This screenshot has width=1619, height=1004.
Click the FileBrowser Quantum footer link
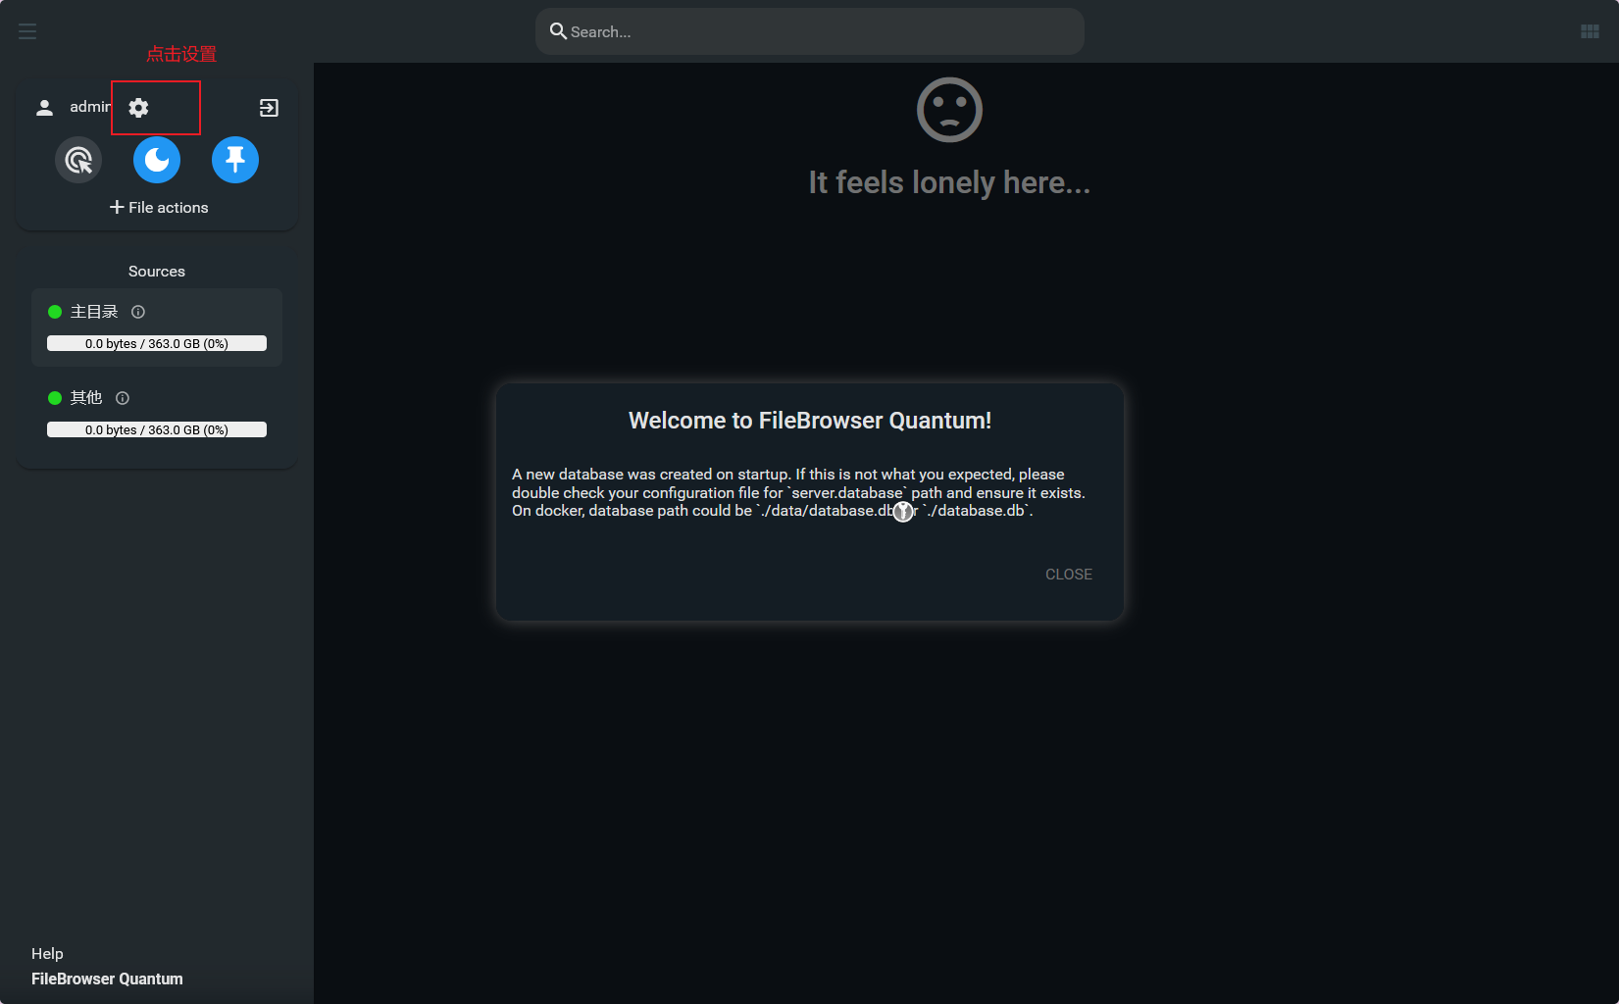click(107, 979)
